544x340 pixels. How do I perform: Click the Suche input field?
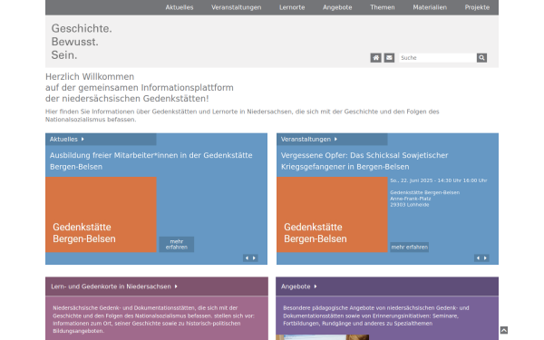tap(438, 58)
